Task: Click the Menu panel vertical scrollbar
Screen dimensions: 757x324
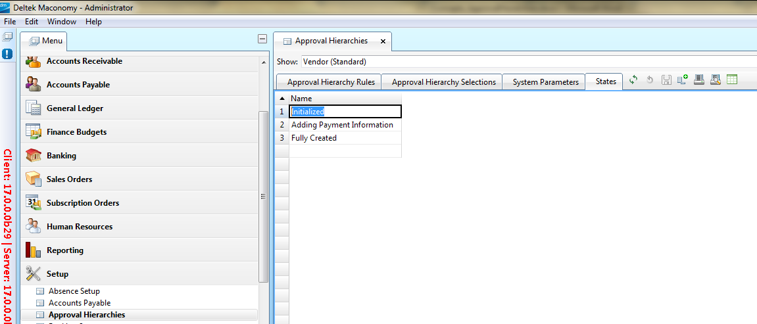Action: pos(264,196)
